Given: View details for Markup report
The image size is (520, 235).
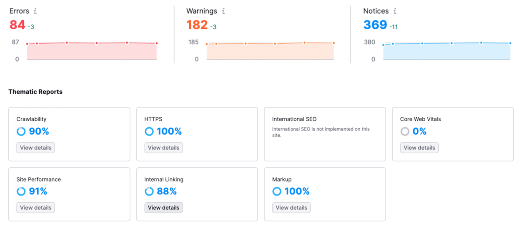Looking at the screenshot, I should coord(291,208).
